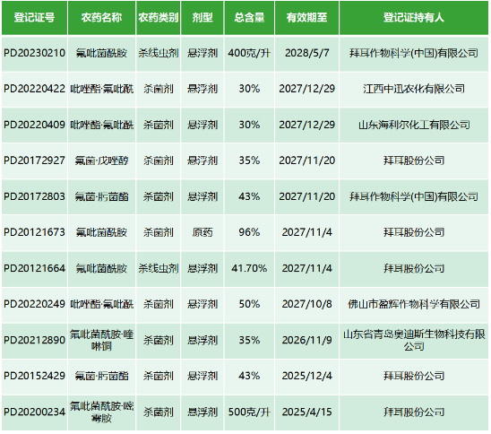Select the 登记证持有人 column header
The width and height of the screenshot is (491, 434).
tap(414, 18)
